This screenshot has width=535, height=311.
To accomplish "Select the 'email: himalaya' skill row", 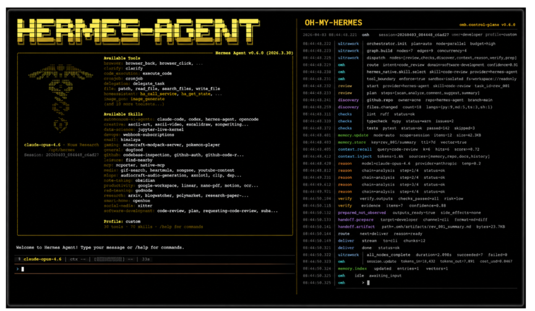I will click(x=122, y=140).
